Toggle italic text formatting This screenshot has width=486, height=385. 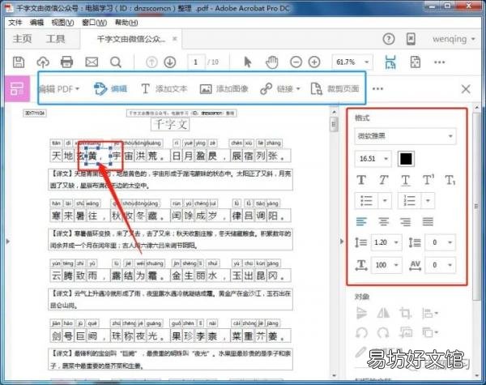[x=383, y=180]
